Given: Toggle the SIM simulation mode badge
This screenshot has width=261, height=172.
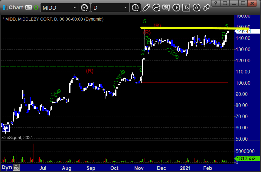Looking at the screenshot, I should [28, 8].
